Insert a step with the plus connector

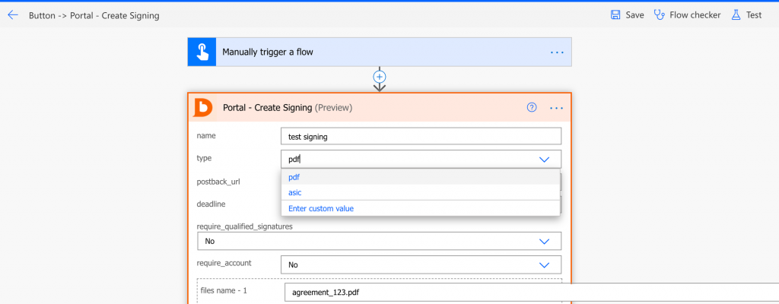coord(380,77)
